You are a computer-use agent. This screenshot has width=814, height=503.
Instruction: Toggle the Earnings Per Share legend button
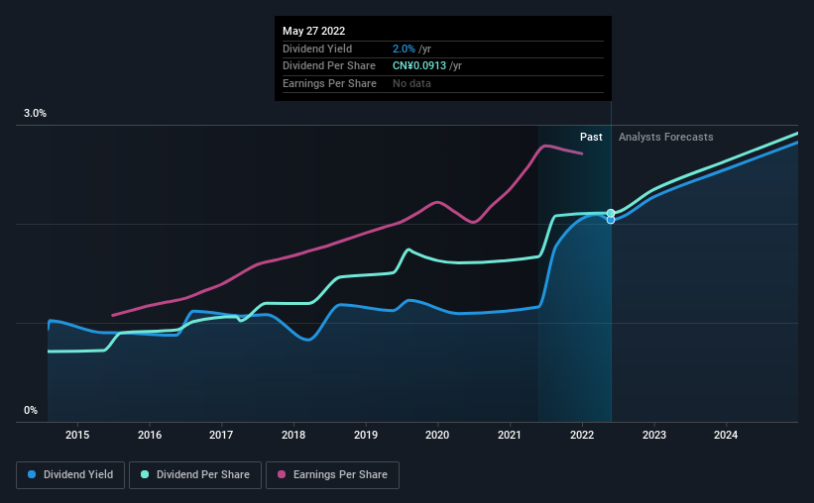332,475
